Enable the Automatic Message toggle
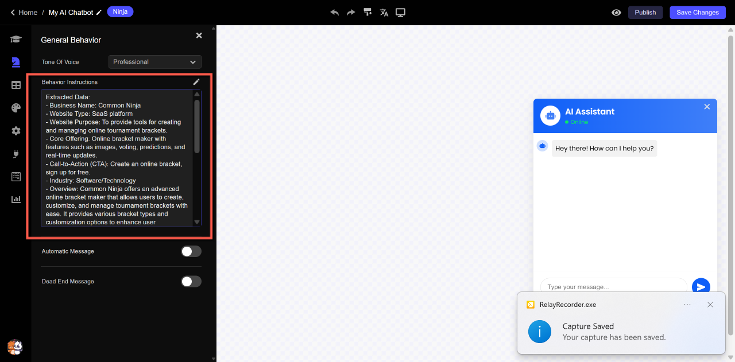The height and width of the screenshot is (362, 735). click(191, 251)
